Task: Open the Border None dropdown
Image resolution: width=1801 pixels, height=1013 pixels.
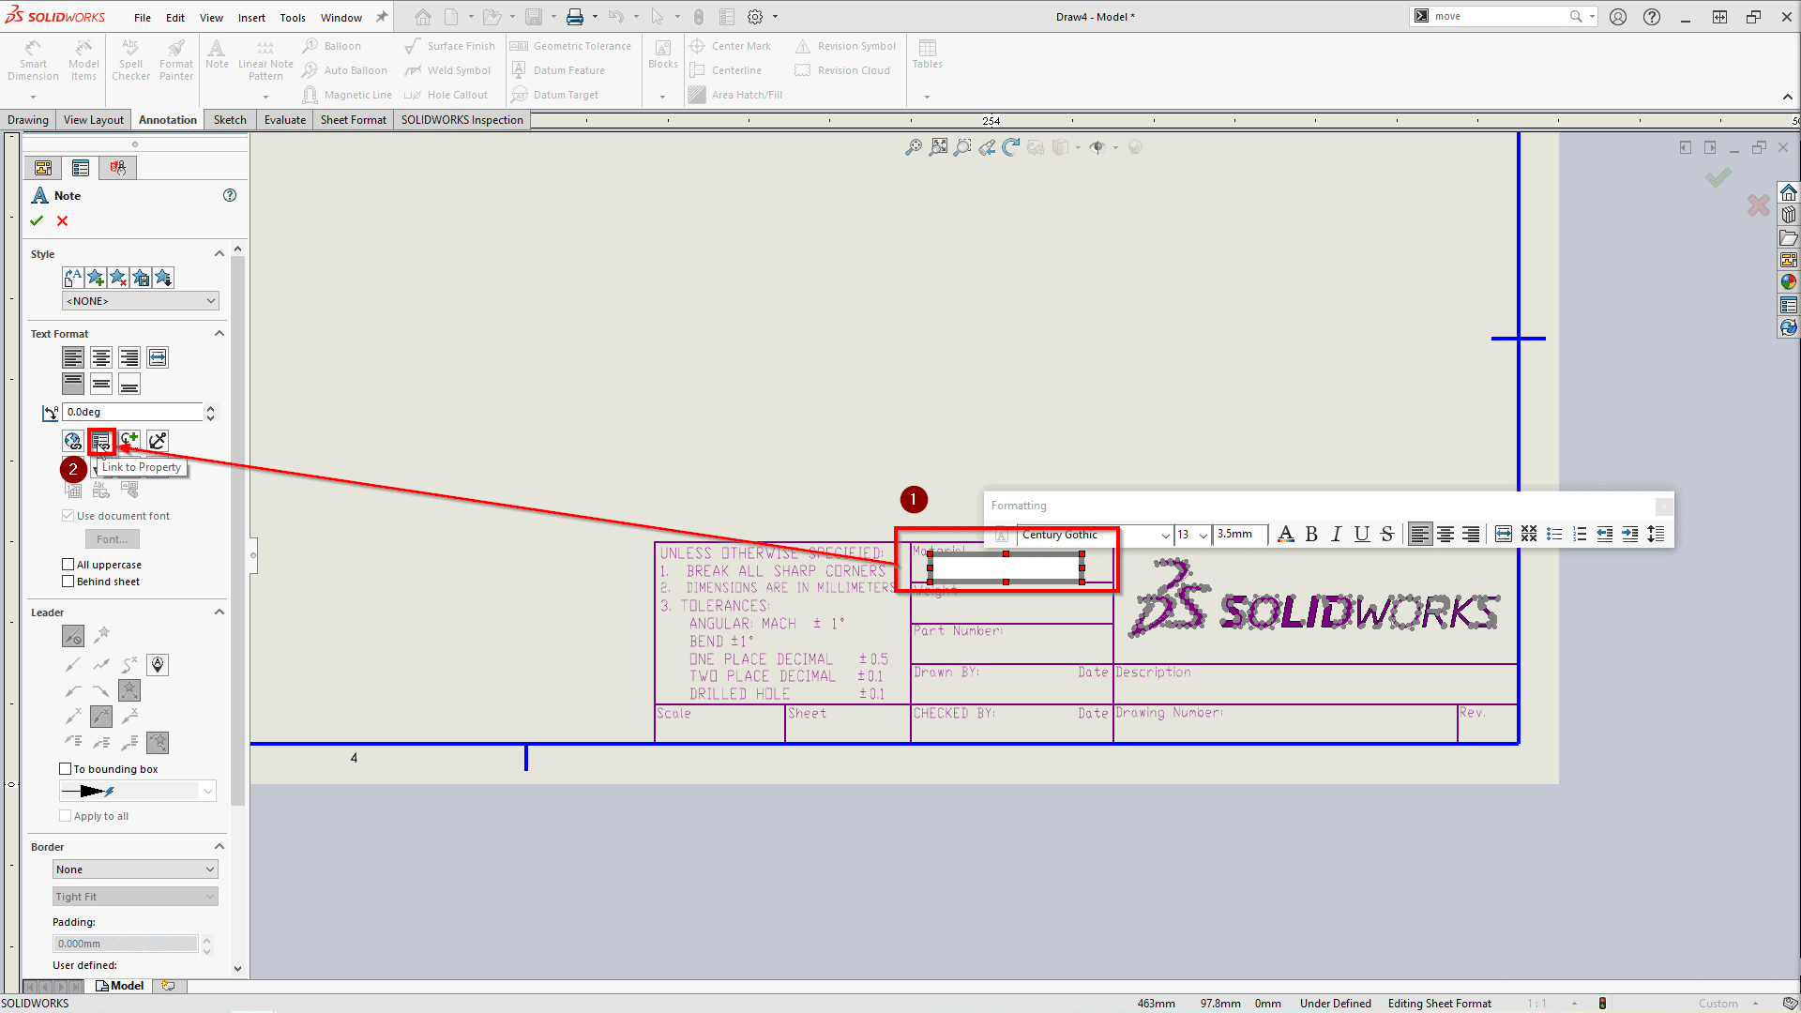Action: [135, 869]
